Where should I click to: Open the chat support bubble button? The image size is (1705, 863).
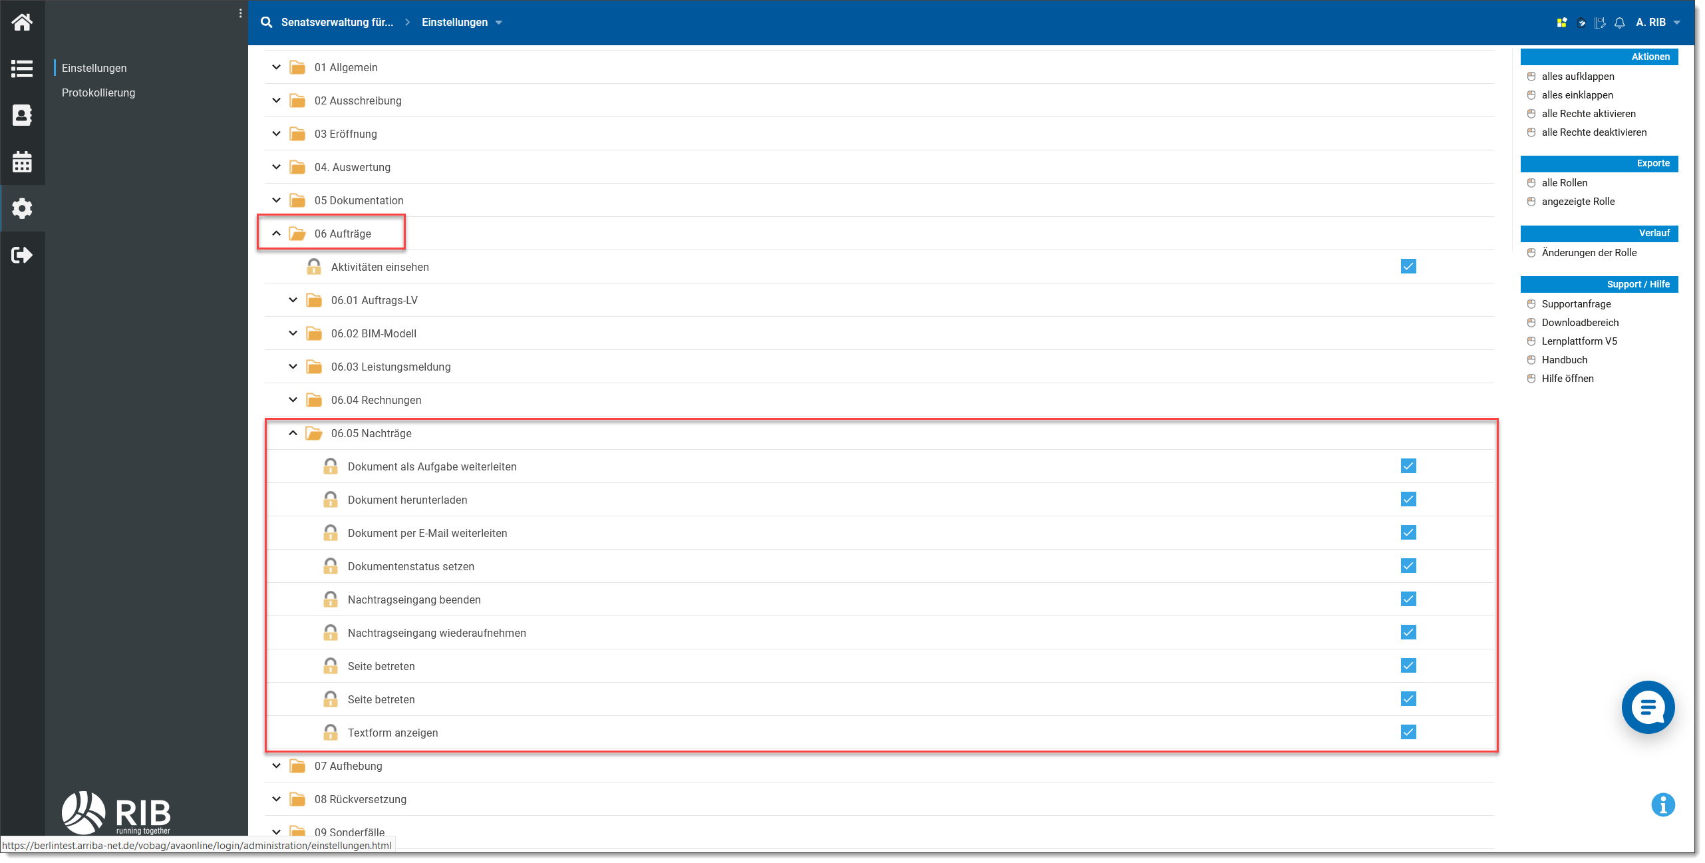click(1648, 707)
